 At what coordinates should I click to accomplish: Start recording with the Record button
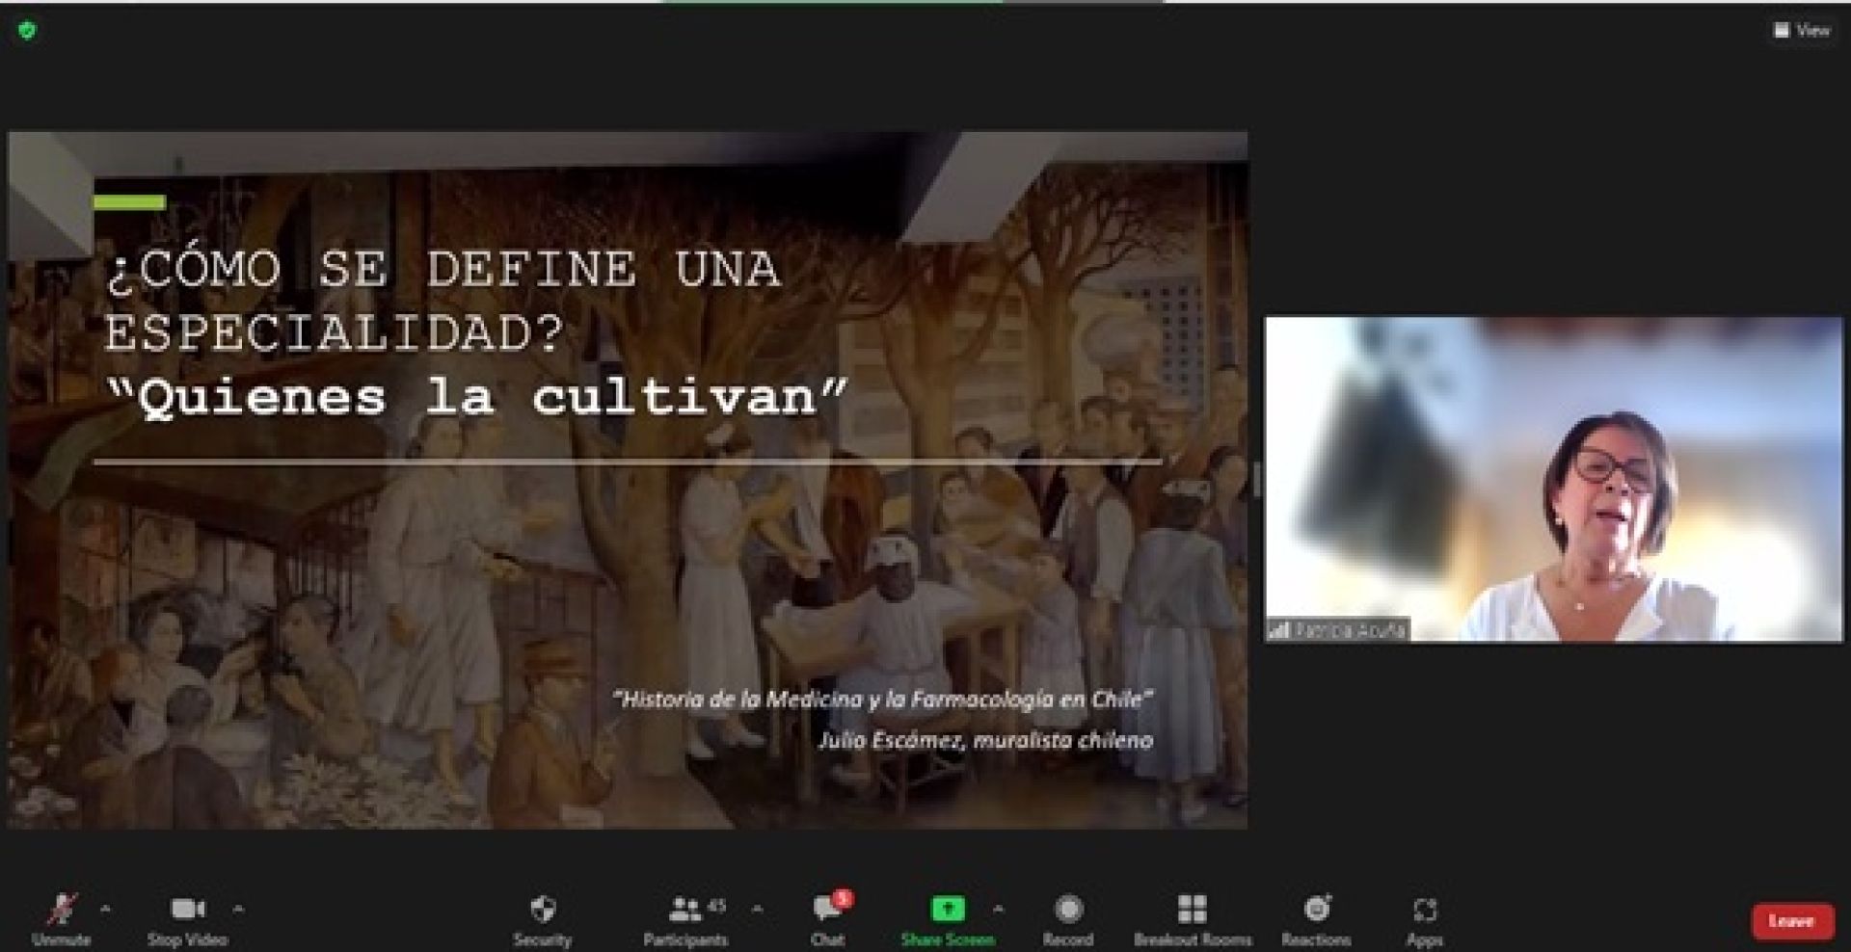tap(1067, 918)
